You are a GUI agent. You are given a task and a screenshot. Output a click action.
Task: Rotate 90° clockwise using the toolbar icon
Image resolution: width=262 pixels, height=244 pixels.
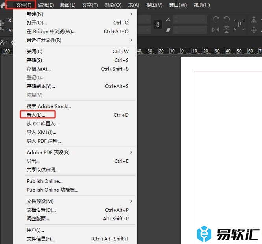pos(216,20)
